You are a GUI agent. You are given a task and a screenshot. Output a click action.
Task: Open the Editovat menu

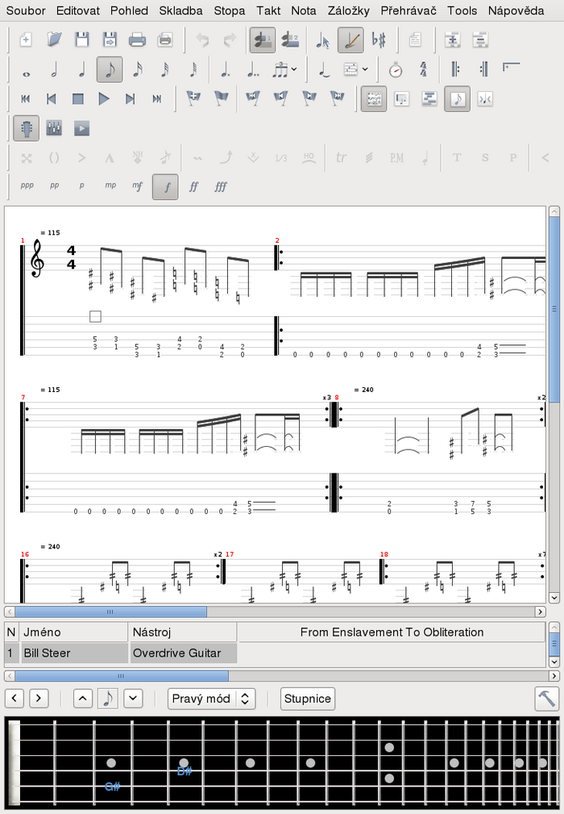[78, 10]
